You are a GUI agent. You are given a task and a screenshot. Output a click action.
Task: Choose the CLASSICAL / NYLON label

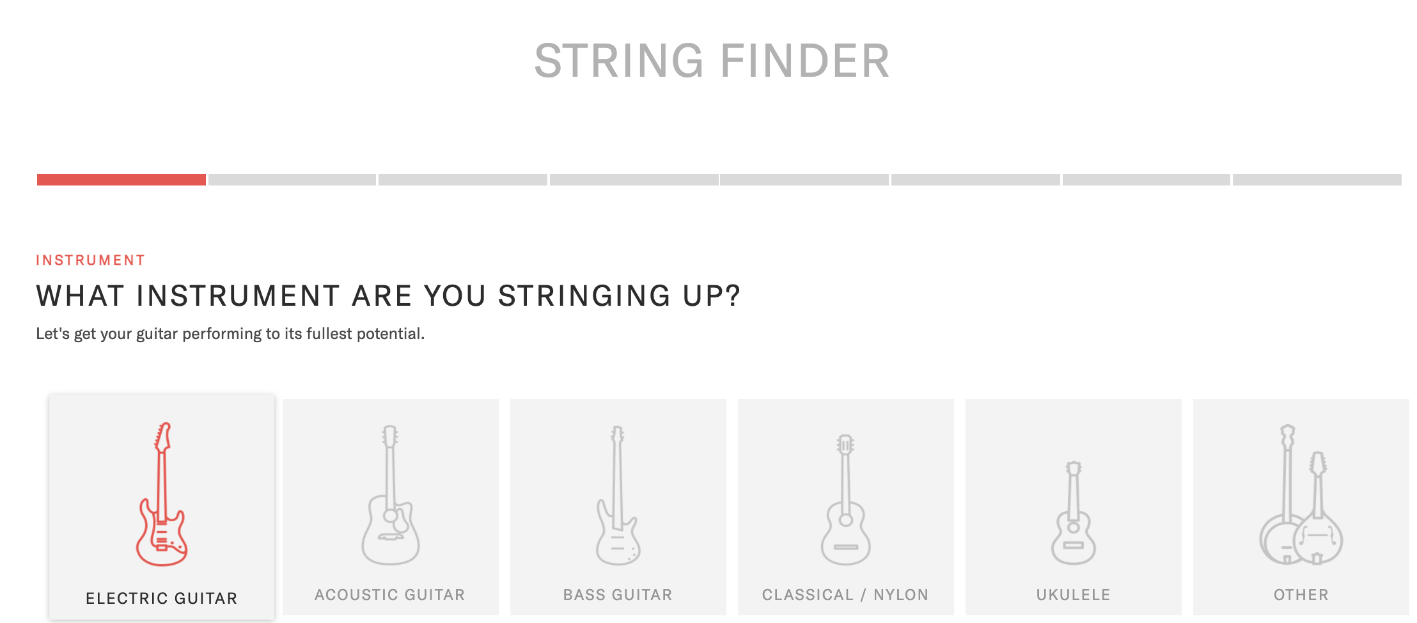tap(845, 595)
